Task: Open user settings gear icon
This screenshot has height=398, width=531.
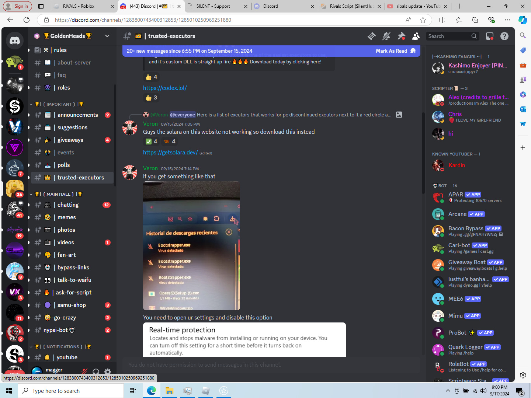Action: (108, 371)
